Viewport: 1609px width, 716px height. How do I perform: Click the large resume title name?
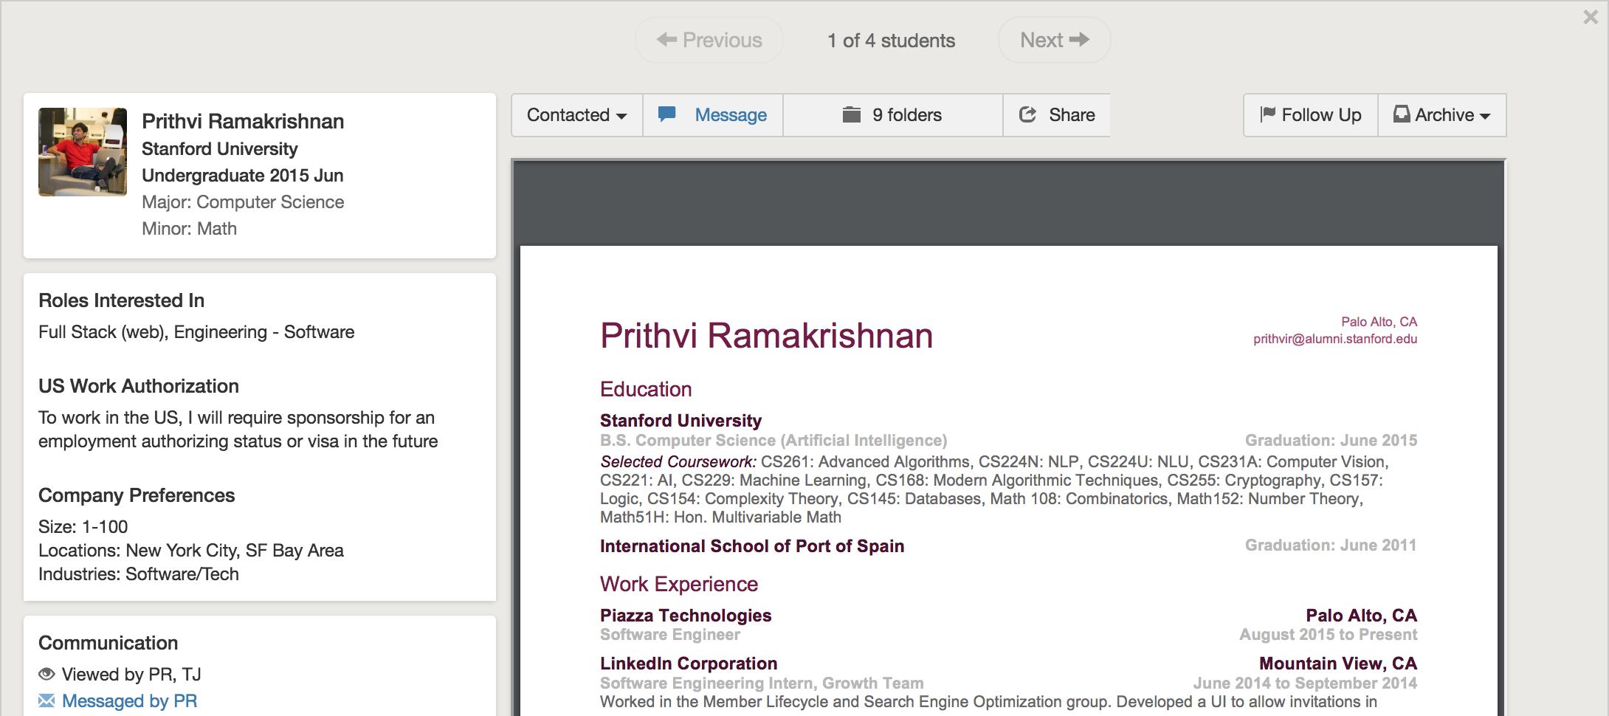tap(767, 336)
